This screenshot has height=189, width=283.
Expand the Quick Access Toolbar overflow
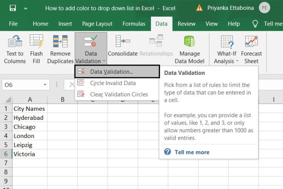coord(26,8)
